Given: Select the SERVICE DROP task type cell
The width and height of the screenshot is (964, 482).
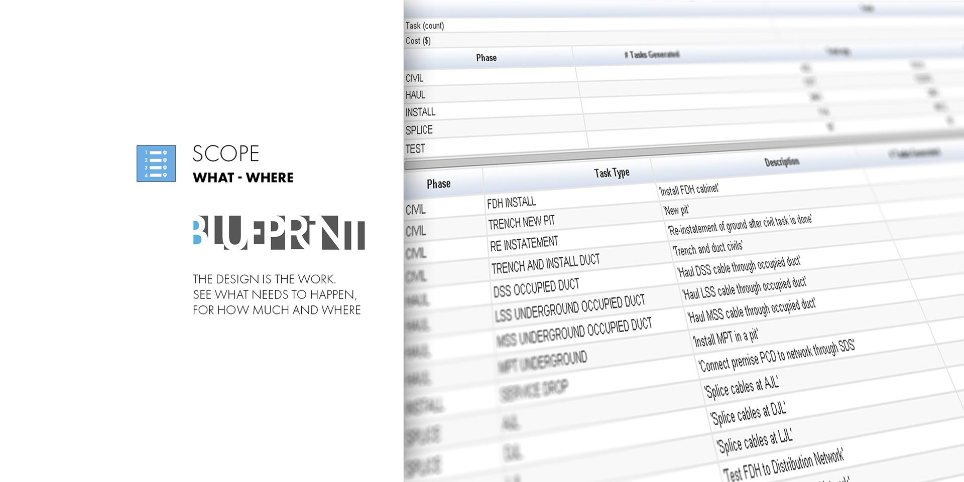Looking at the screenshot, I should (534, 390).
